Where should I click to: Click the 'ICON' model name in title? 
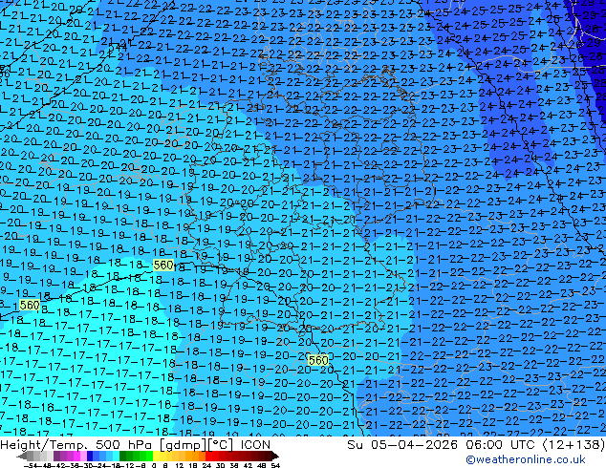click(x=255, y=444)
